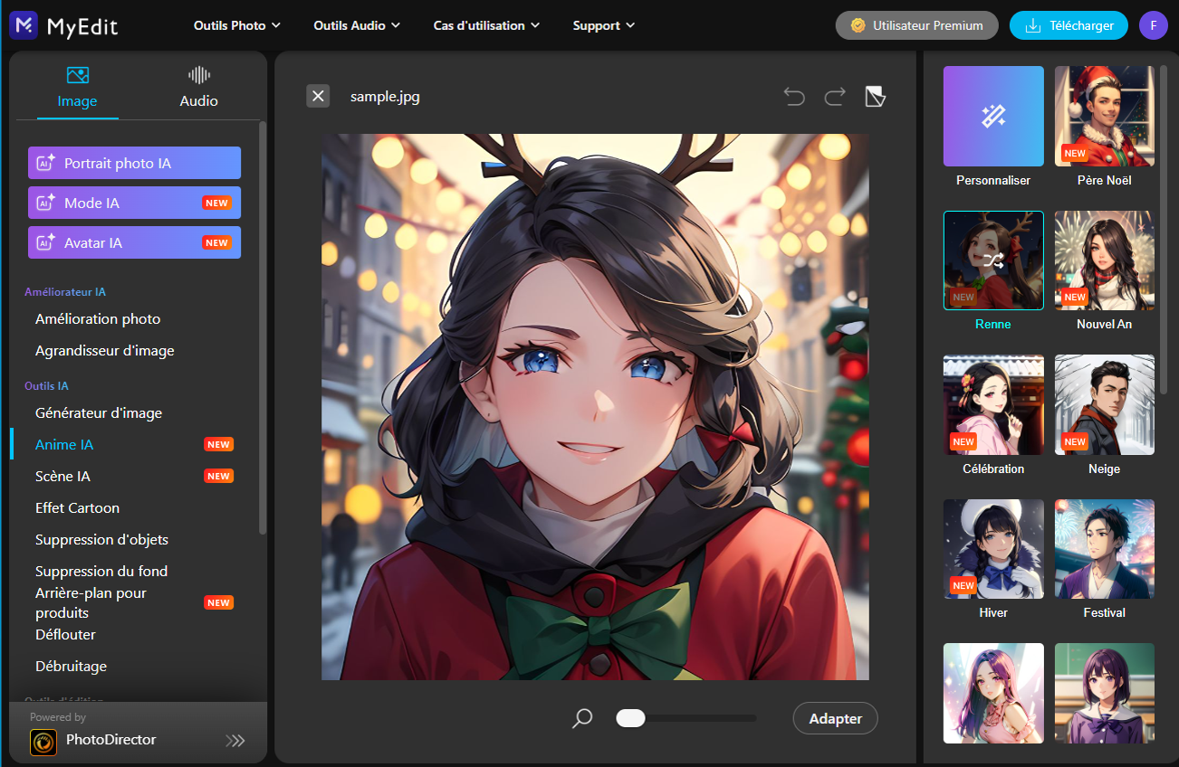Undo the last edit

pos(794,96)
